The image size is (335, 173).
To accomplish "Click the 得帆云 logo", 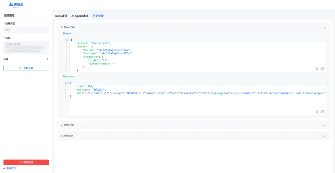I will pos(16,4).
